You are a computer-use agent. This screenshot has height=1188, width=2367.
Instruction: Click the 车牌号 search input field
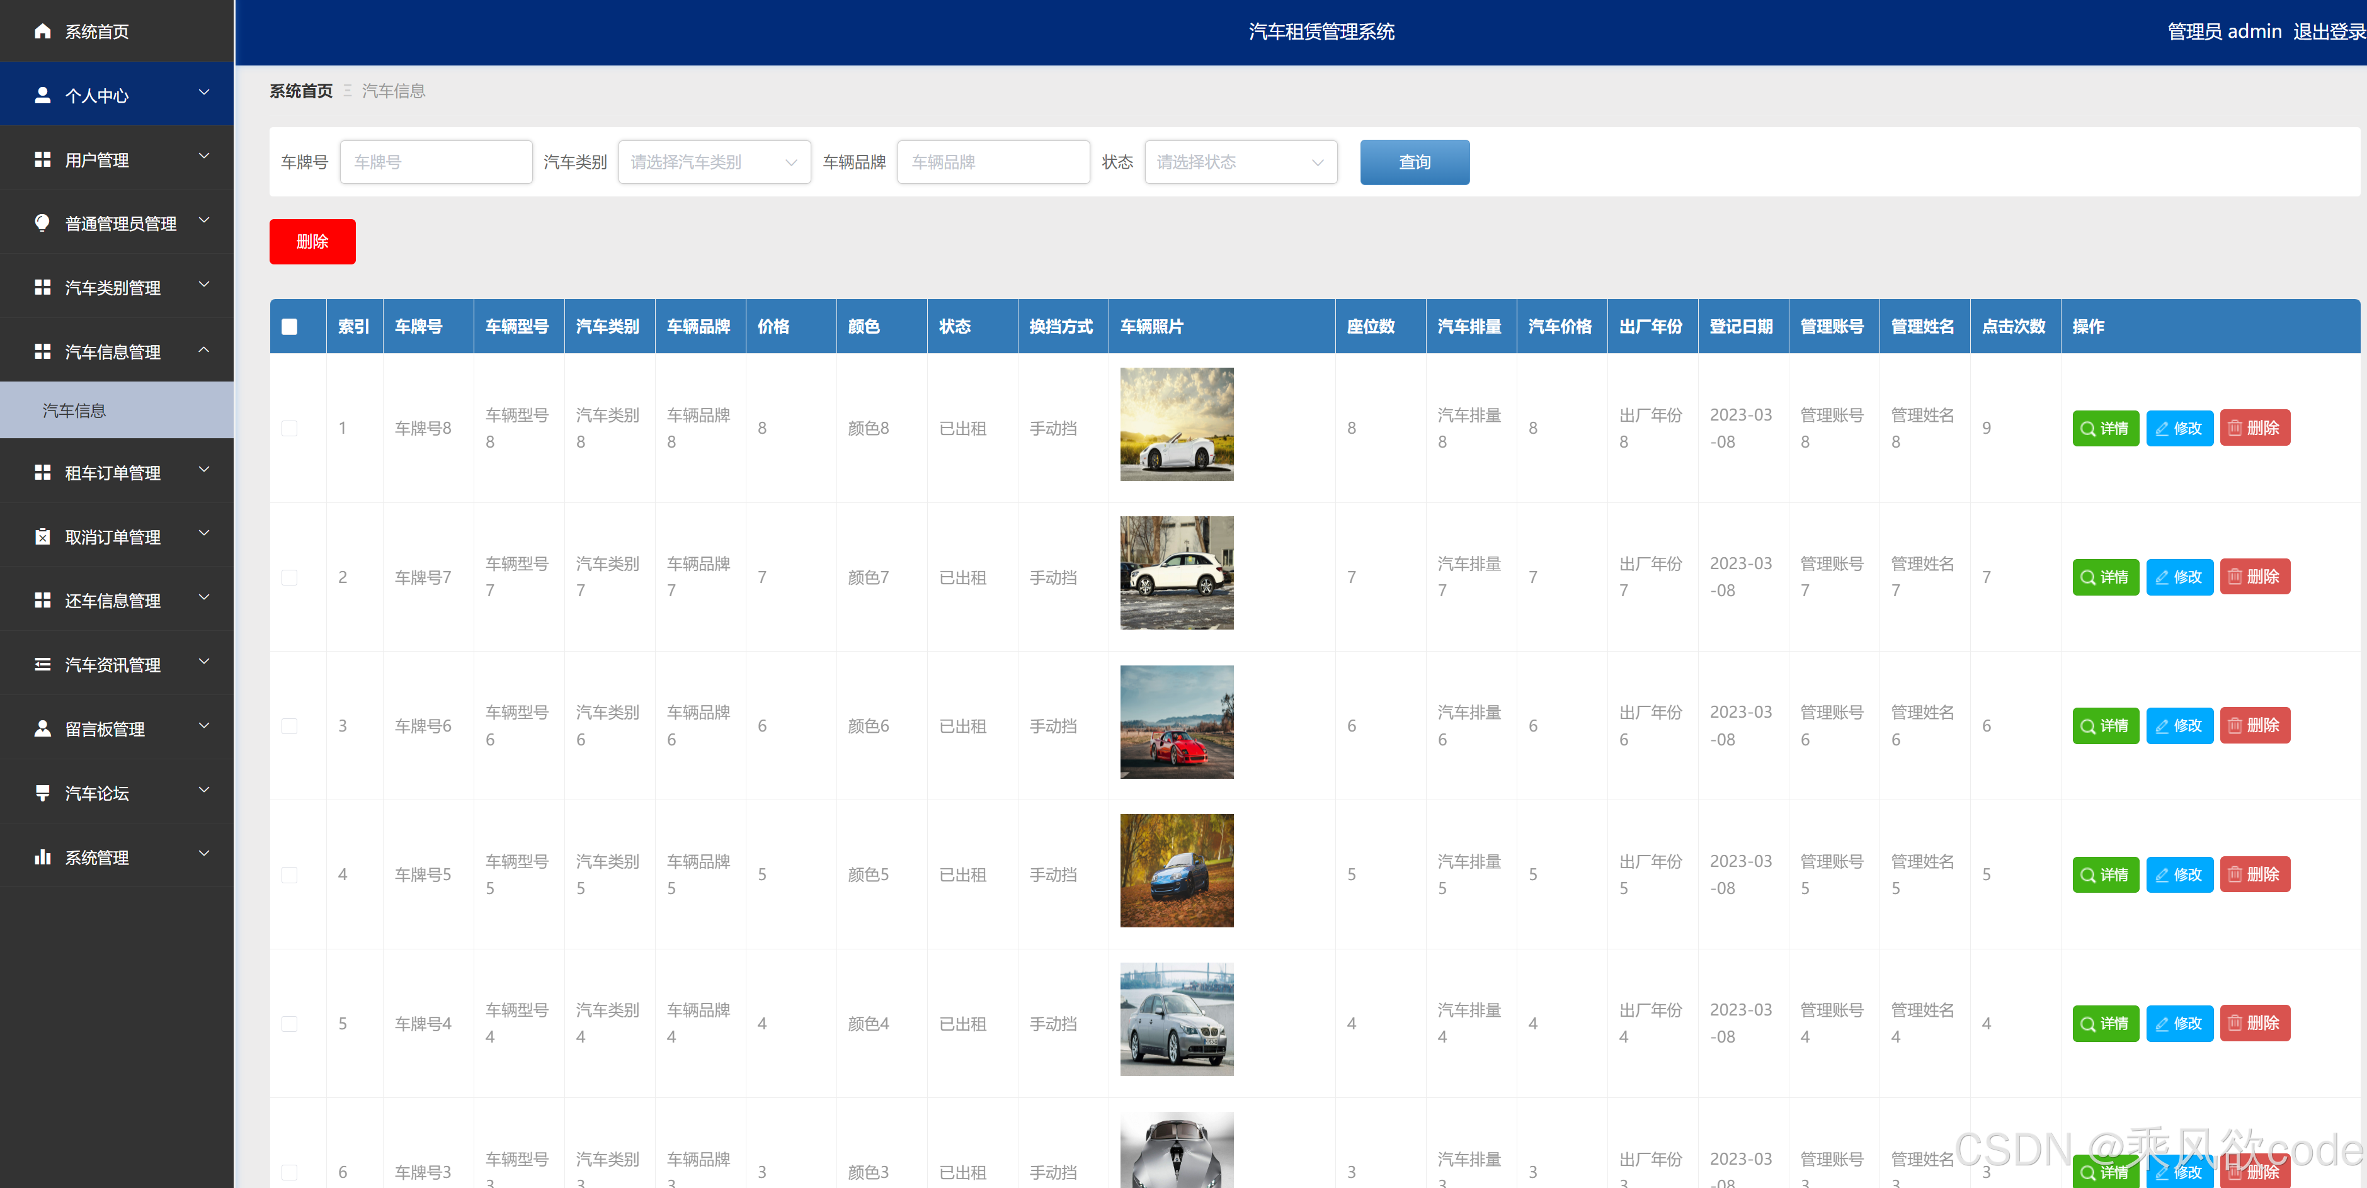(x=435, y=162)
